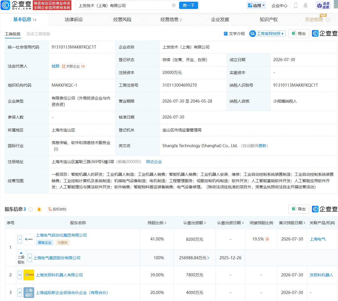Click 更新 link beside English name
The width and height of the screenshot is (338, 301).
[262, 146]
